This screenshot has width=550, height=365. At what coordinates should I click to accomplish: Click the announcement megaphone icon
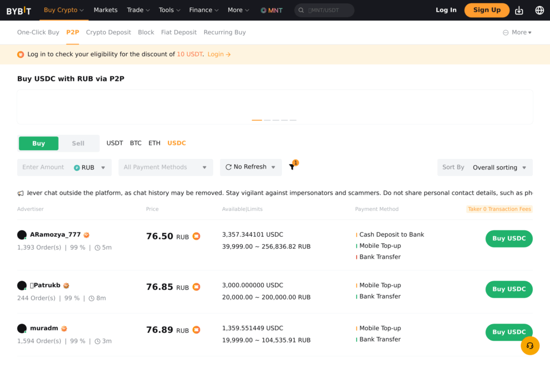21,193
